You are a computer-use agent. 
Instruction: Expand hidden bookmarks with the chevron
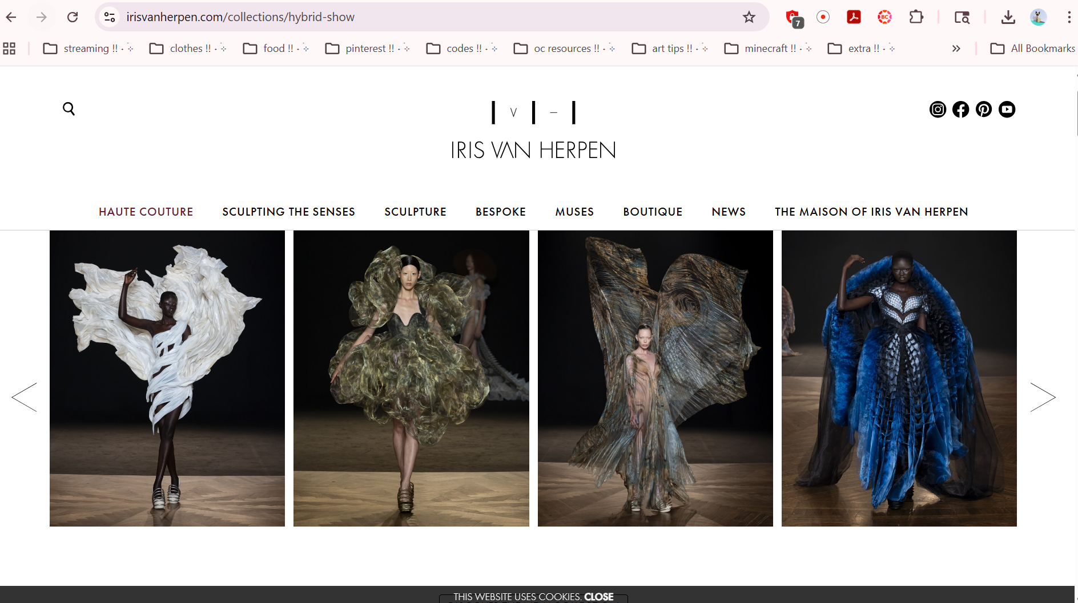pyautogui.click(x=956, y=48)
